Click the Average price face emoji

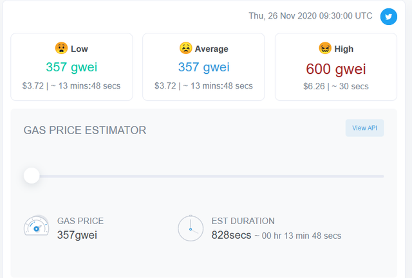click(185, 48)
